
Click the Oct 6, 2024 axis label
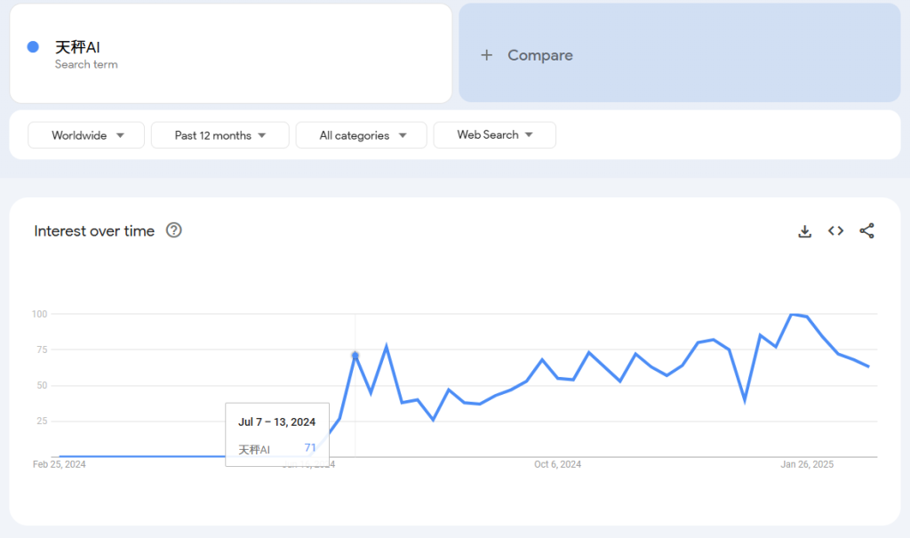tap(557, 464)
